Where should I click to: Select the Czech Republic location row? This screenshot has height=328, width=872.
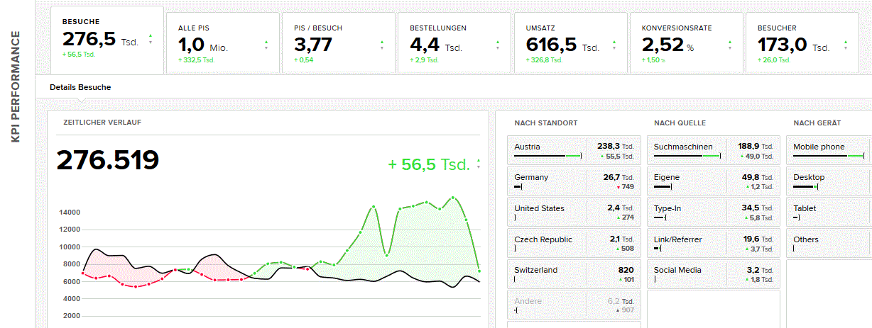point(574,244)
